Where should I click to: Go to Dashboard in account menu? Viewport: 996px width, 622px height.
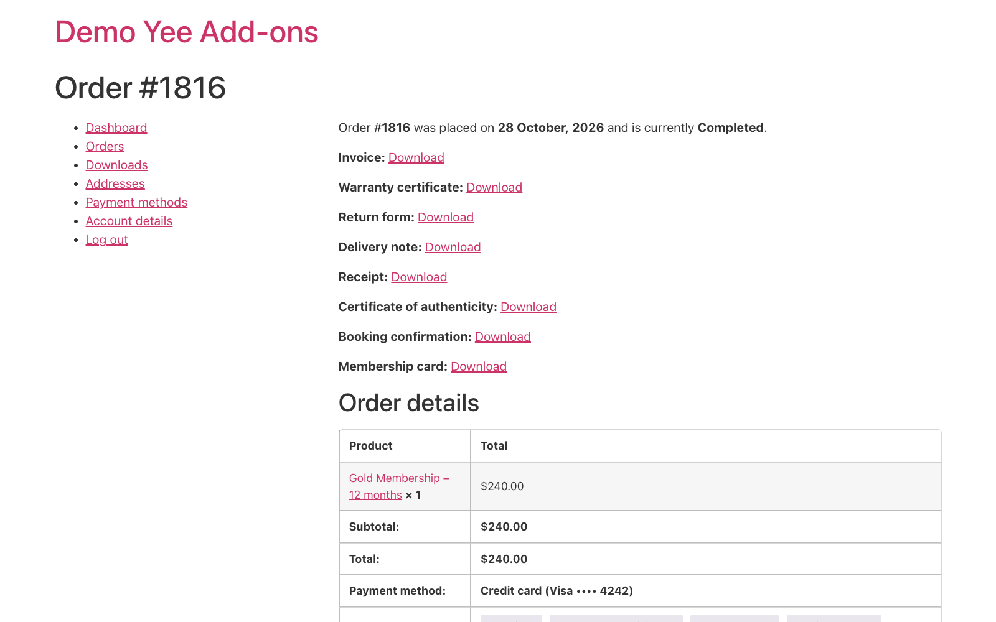(116, 128)
